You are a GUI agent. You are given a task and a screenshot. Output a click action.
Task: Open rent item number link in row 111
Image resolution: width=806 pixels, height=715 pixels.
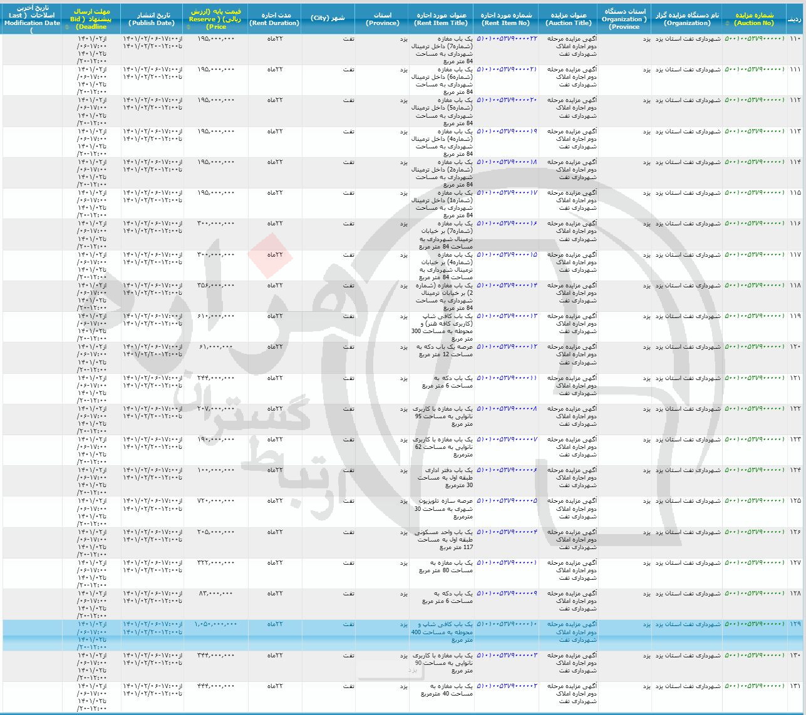click(x=507, y=69)
